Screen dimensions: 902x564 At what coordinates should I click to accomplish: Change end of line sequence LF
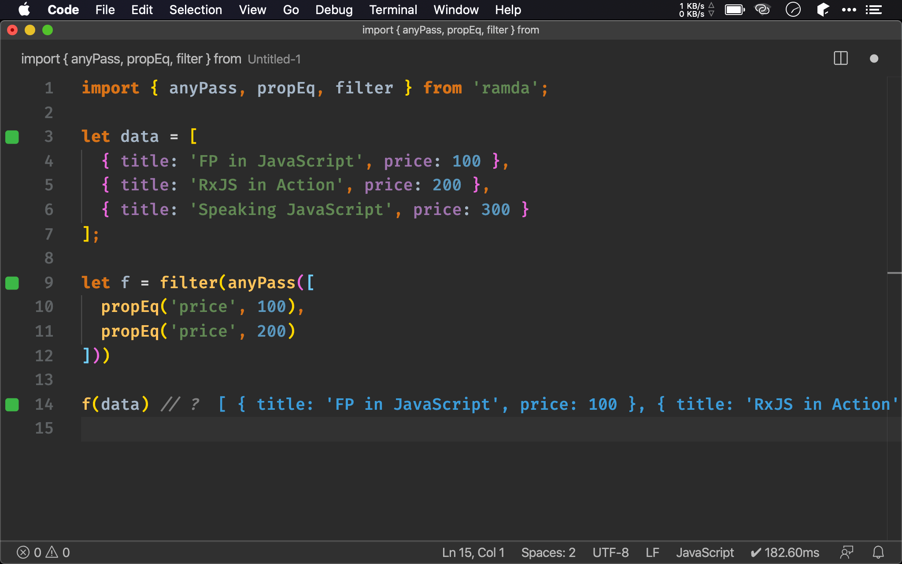652,553
